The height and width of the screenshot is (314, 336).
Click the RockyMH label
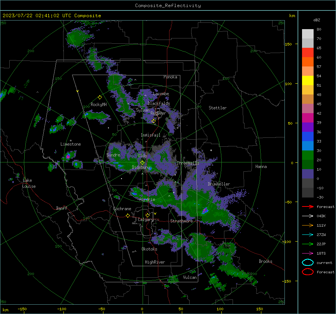coord(99,105)
